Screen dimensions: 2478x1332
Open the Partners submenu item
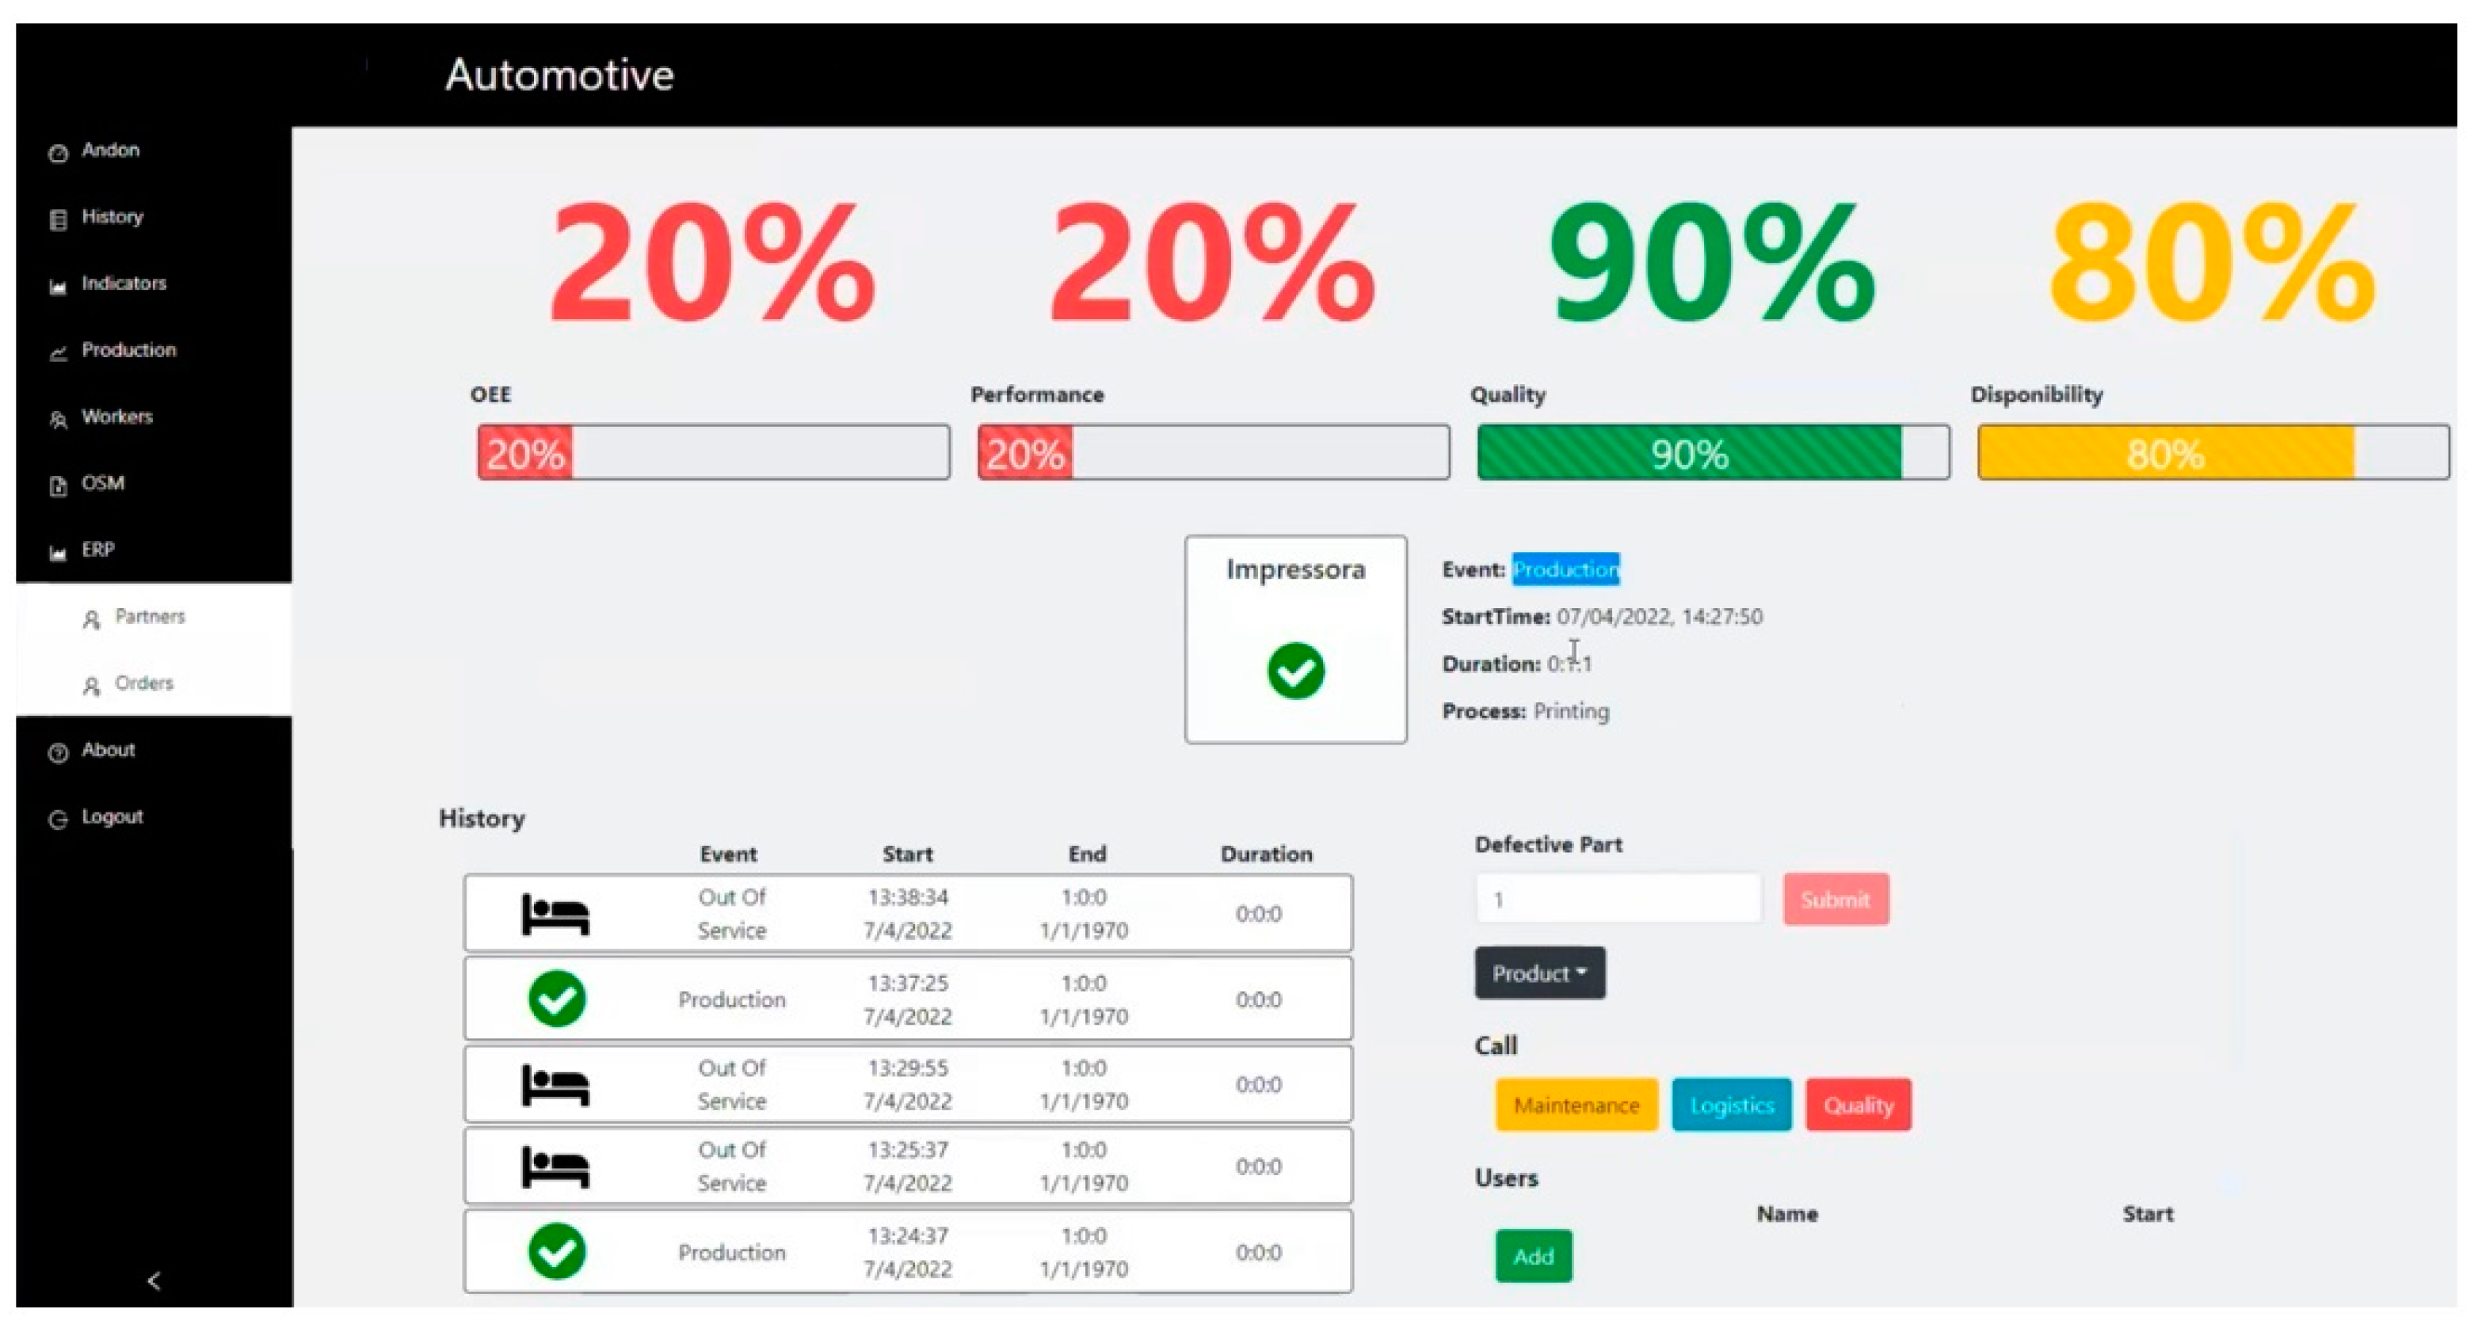[x=149, y=616]
